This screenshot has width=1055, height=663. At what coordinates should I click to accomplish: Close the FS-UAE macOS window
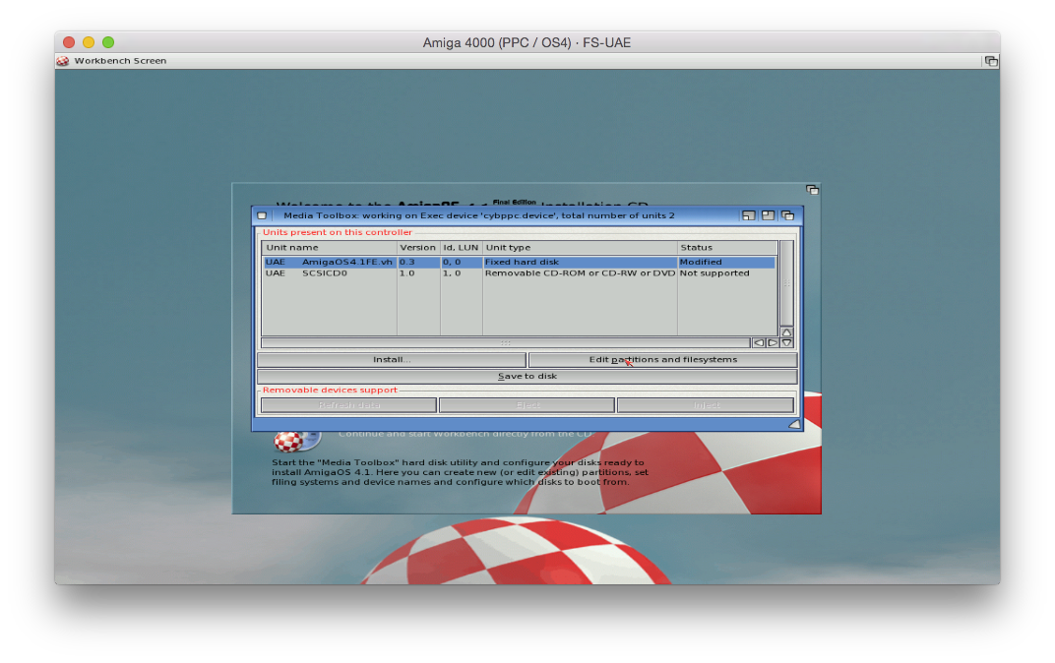pos(69,42)
